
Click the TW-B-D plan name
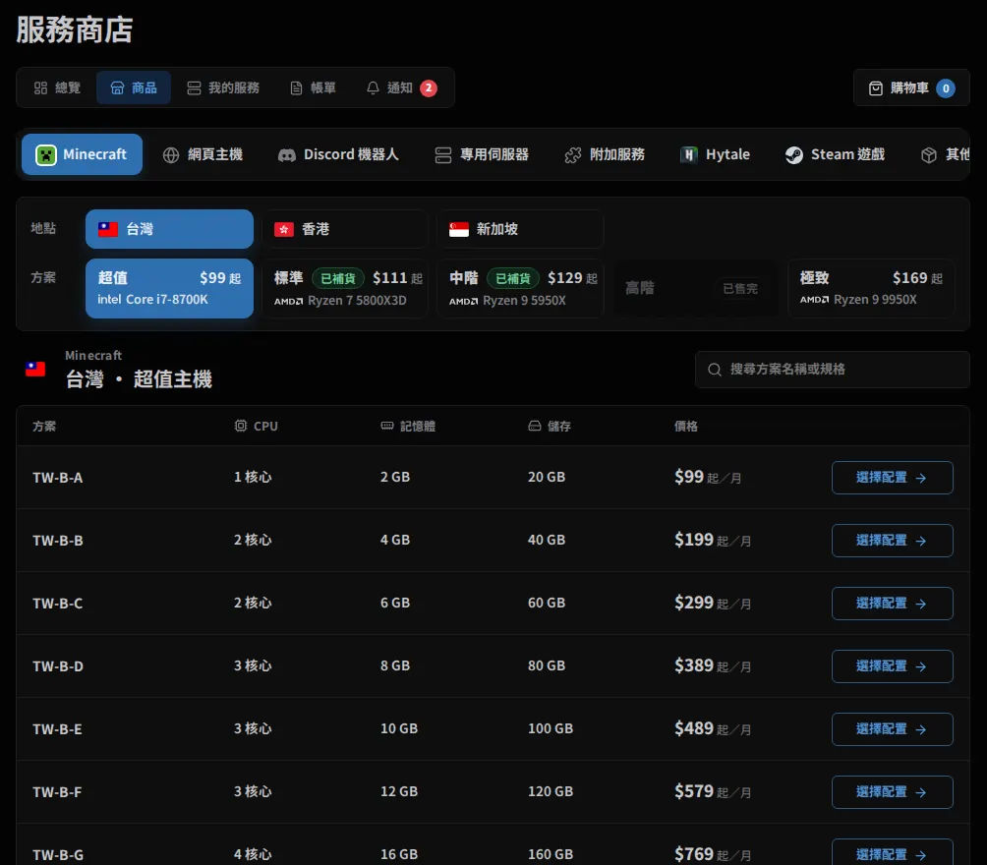(58, 666)
